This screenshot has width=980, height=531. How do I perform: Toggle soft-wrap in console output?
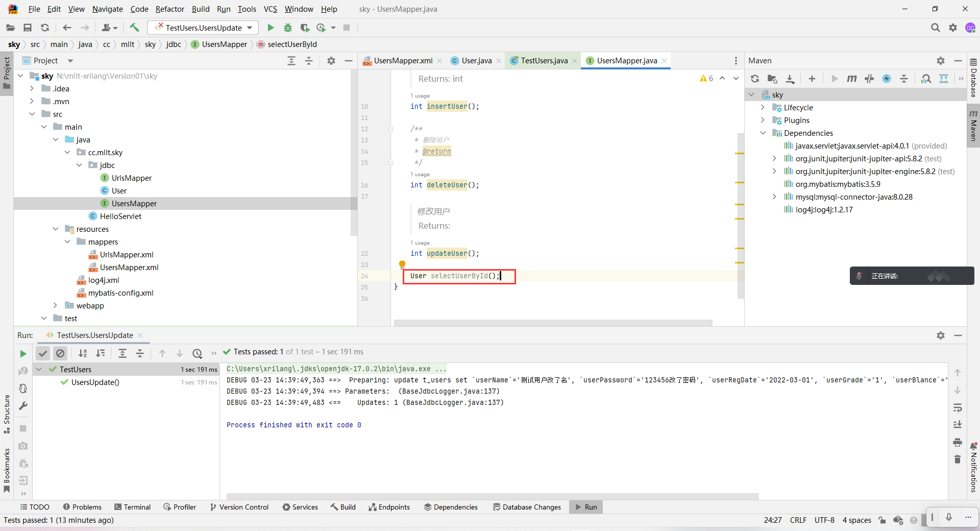tap(958, 407)
